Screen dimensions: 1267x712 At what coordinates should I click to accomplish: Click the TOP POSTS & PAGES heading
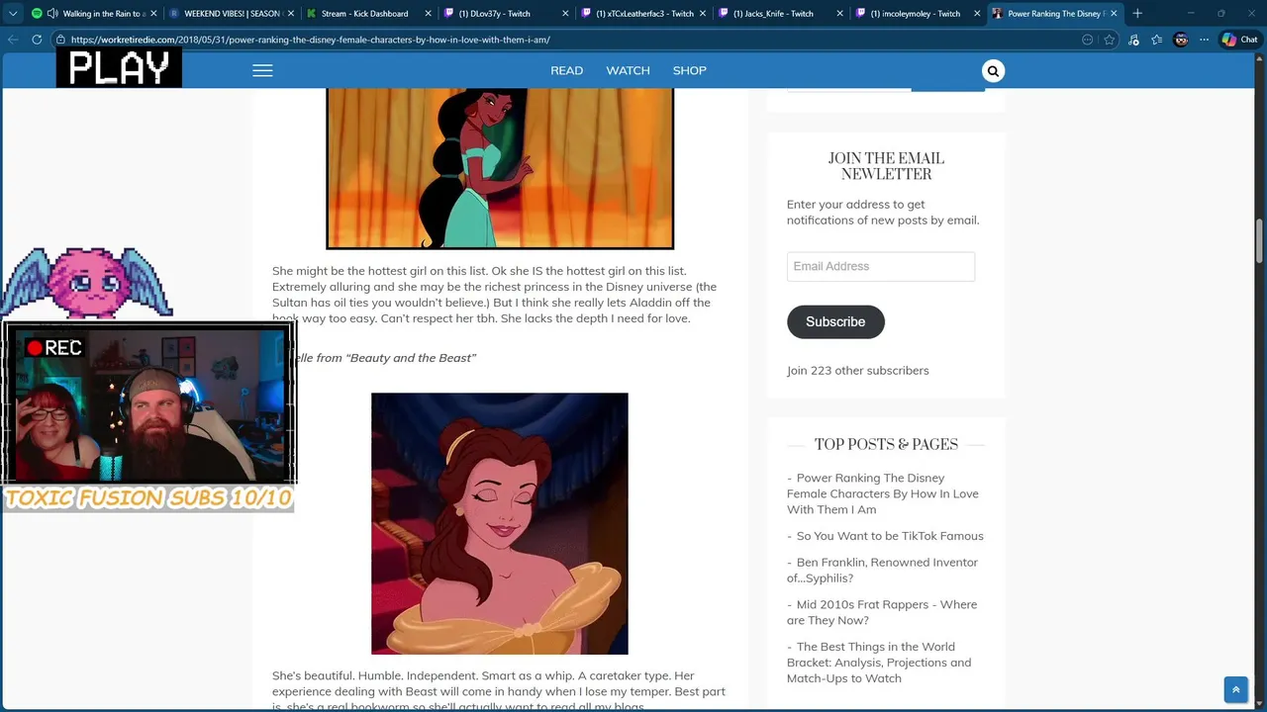886,445
